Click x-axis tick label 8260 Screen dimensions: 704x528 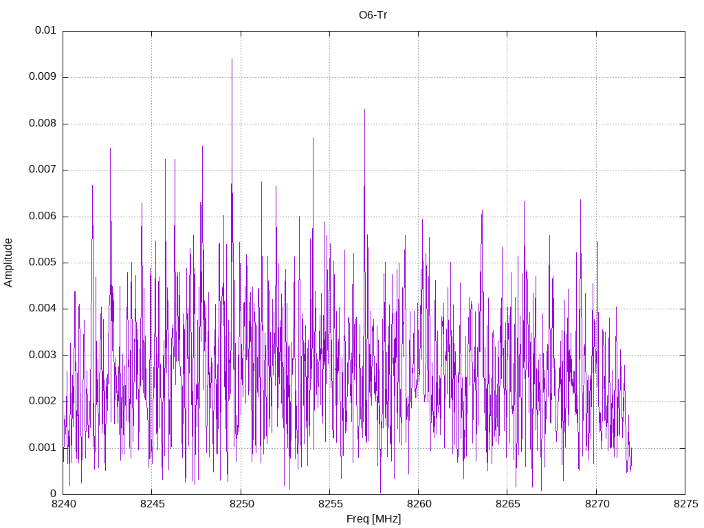419,504
